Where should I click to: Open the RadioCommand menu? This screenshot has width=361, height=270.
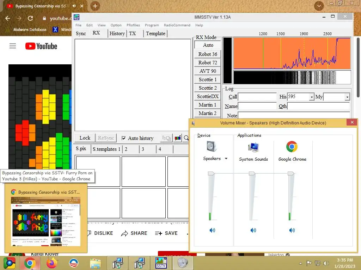tap(177, 25)
